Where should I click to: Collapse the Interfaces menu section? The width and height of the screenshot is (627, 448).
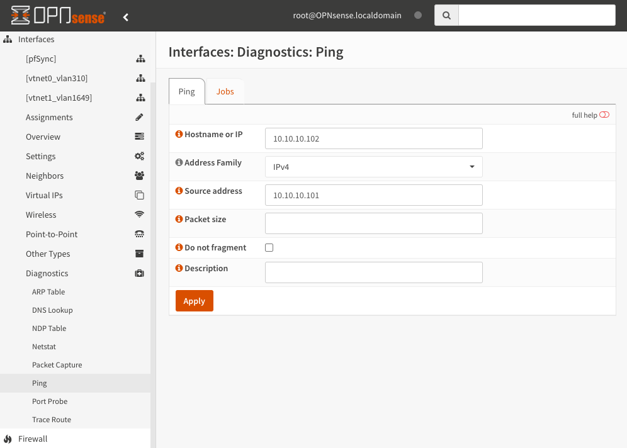pos(36,39)
